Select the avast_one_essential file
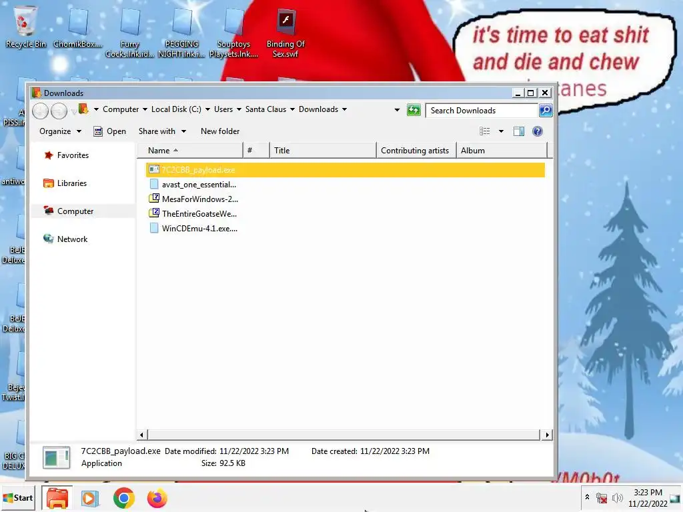The image size is (683, 512). coord(199,185)
